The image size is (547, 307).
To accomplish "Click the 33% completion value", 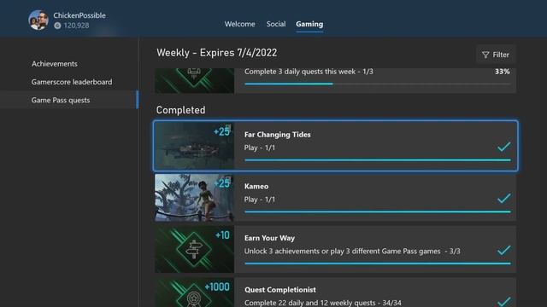I will tap(503, 72).
